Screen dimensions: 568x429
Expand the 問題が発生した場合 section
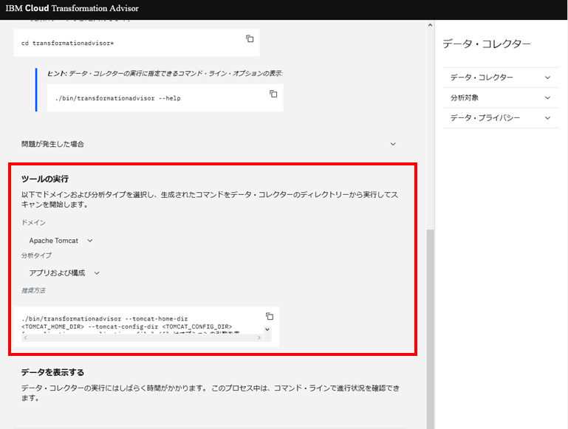pyautogui.click(x=208, y=144)
